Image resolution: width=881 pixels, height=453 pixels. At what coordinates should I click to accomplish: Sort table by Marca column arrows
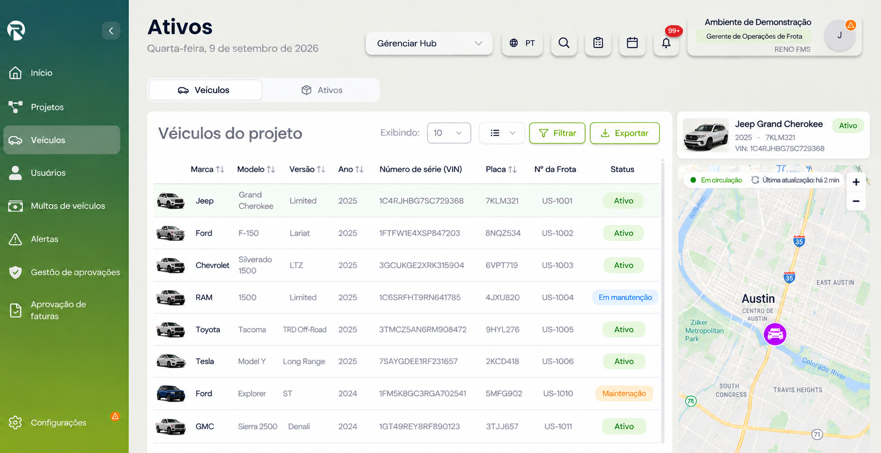coord(220,169)
